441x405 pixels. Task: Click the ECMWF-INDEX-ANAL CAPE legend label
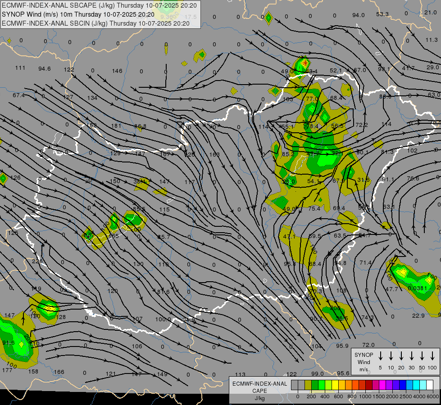click(259, 387)
